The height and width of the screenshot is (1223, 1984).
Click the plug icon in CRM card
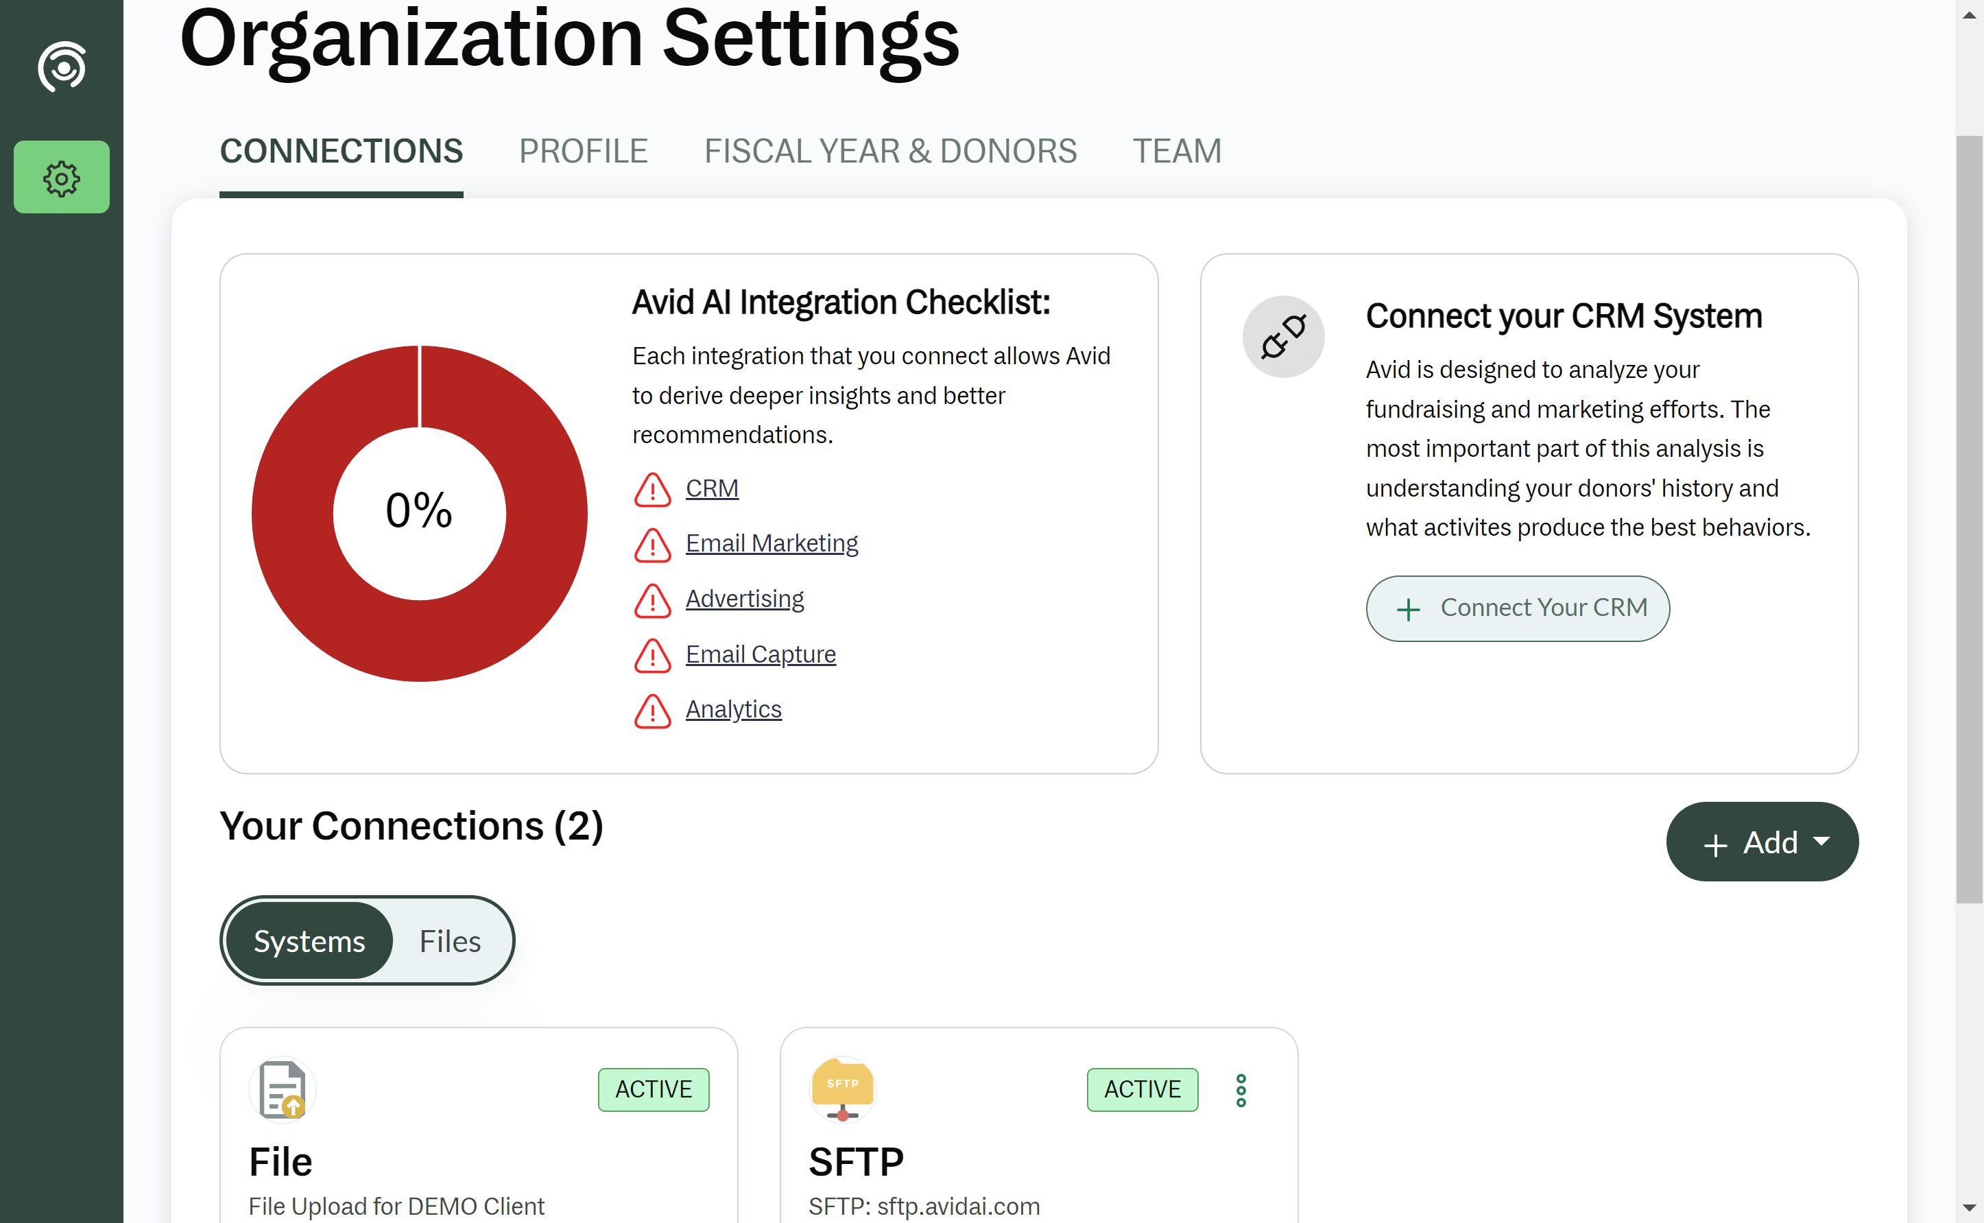pos(1283,337)
